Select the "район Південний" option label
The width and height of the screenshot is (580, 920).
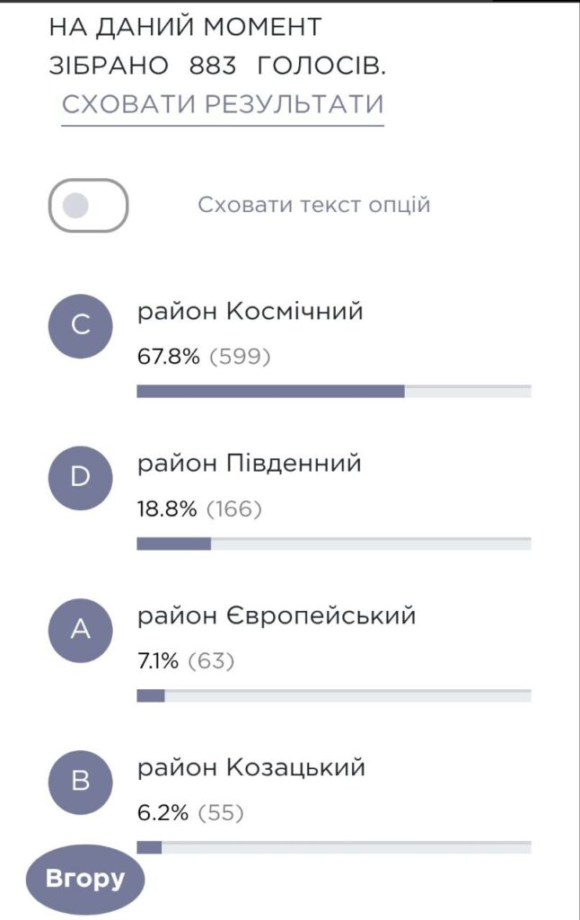tap(249, 464)
